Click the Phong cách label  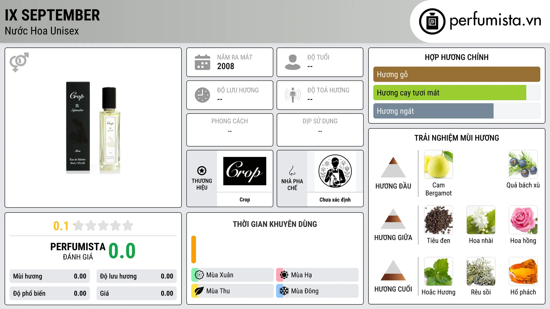coord(230,121)
